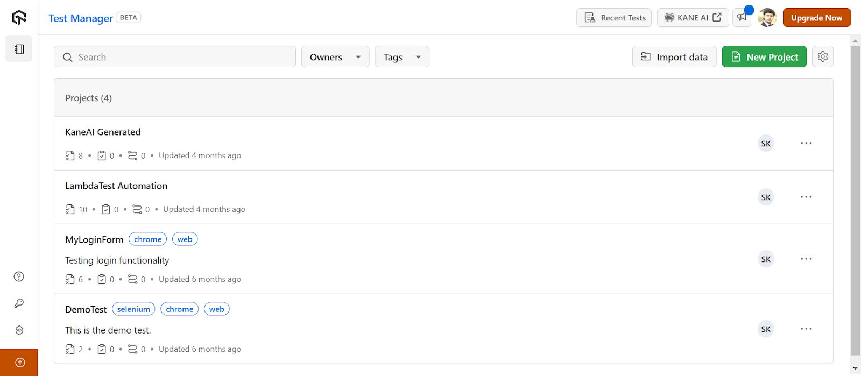861x376 pixels.
Task: Open the integrations stack icon in sidebar
Action: pos(18,330)
